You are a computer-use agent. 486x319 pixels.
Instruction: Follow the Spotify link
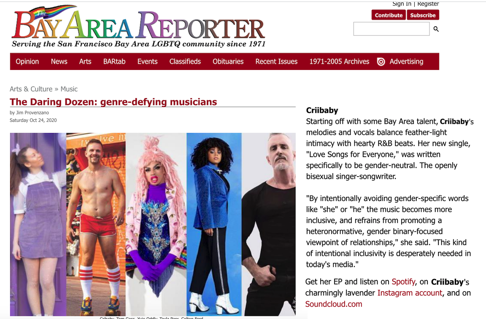[403, 281]
